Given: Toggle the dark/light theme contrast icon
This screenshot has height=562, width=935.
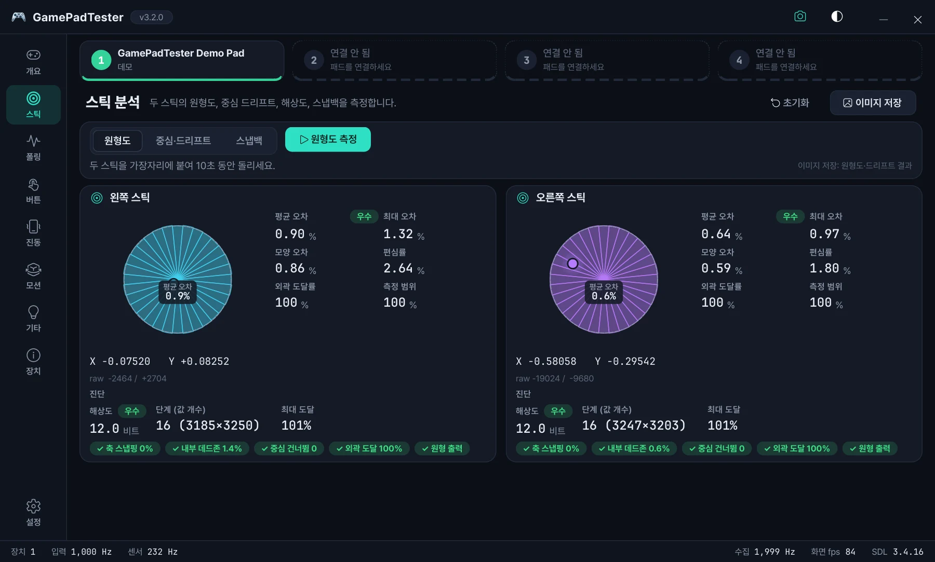Looking at the screenshot, I should (837, 17).
